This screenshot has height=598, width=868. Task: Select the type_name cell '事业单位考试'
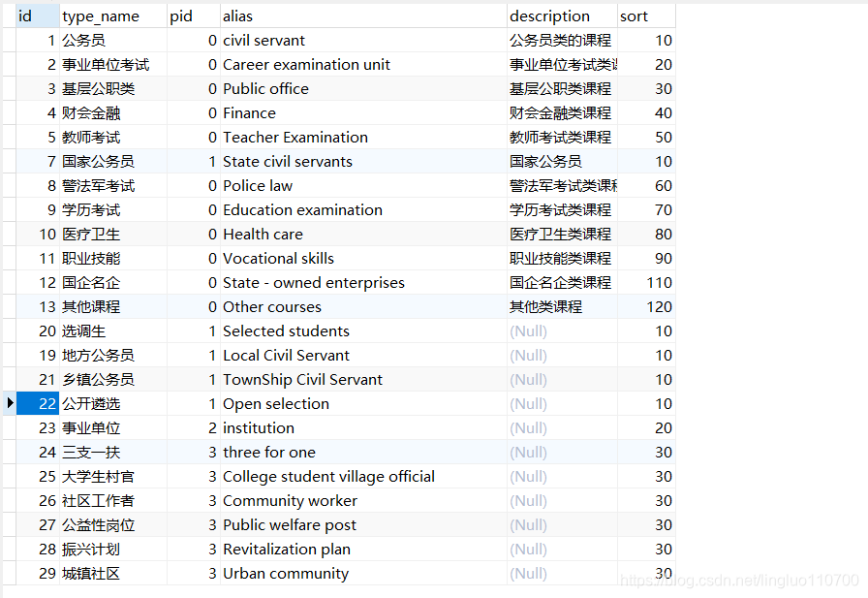coord(113,65)
